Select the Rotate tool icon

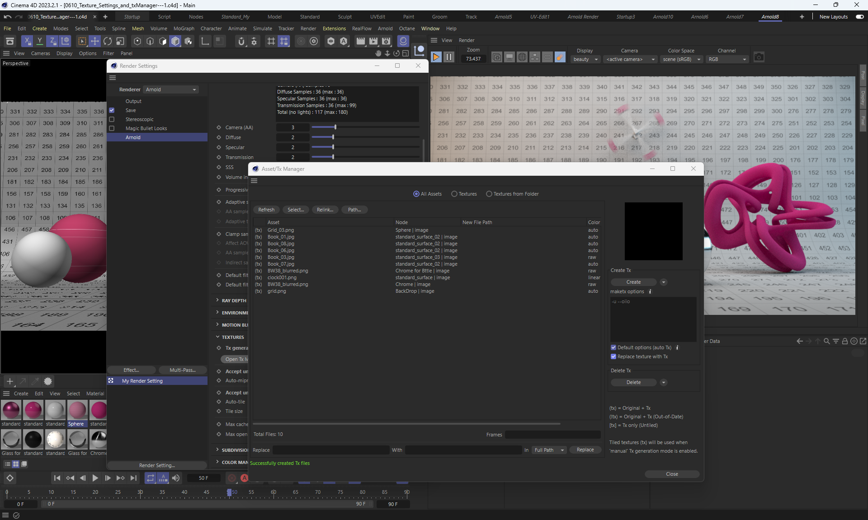(107, 42)
